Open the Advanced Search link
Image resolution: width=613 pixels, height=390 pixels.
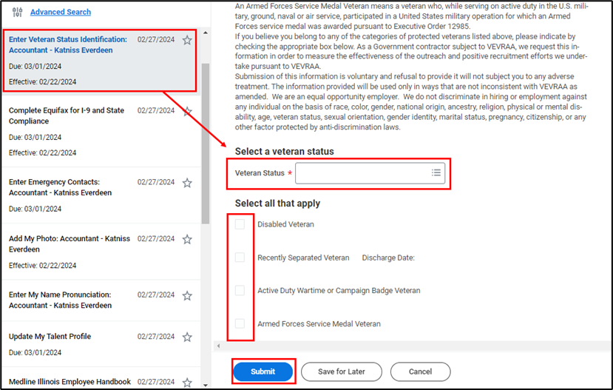pos(61,12)
